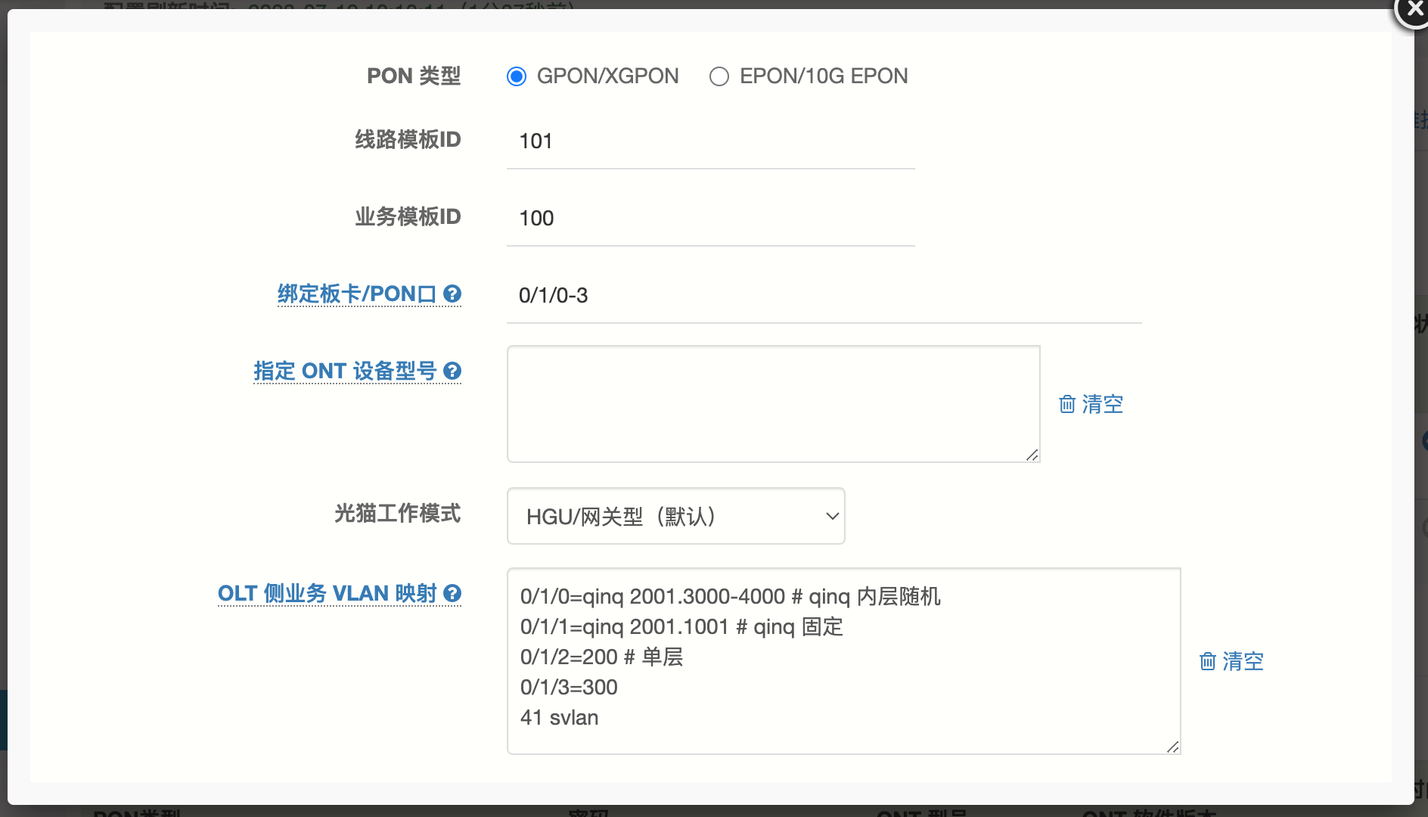This screenshot has width=1428, height=817.
Task: Click the OLT 侧业务 VLAN 映射 label link
Action: click(x=327, y=593)
